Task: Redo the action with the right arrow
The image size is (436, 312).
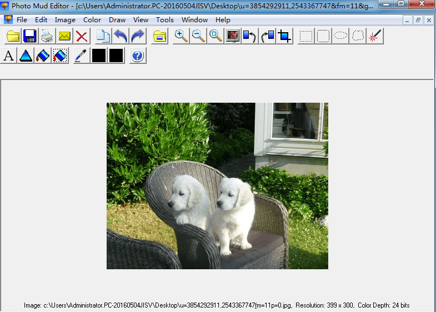Action: [138, 37]
